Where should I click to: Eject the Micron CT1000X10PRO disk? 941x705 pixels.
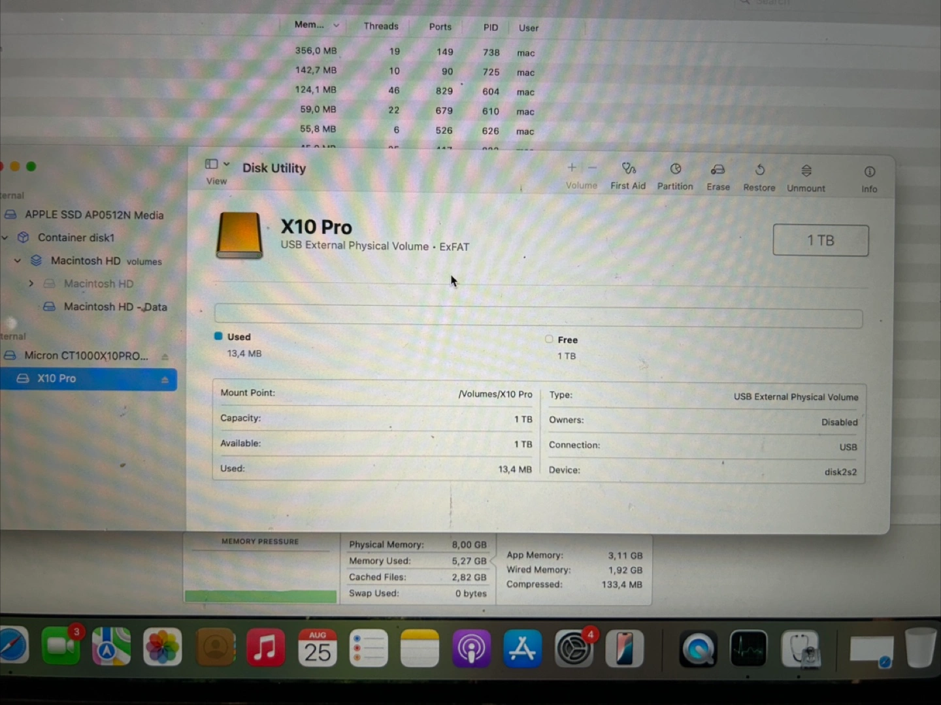[165, 357]
